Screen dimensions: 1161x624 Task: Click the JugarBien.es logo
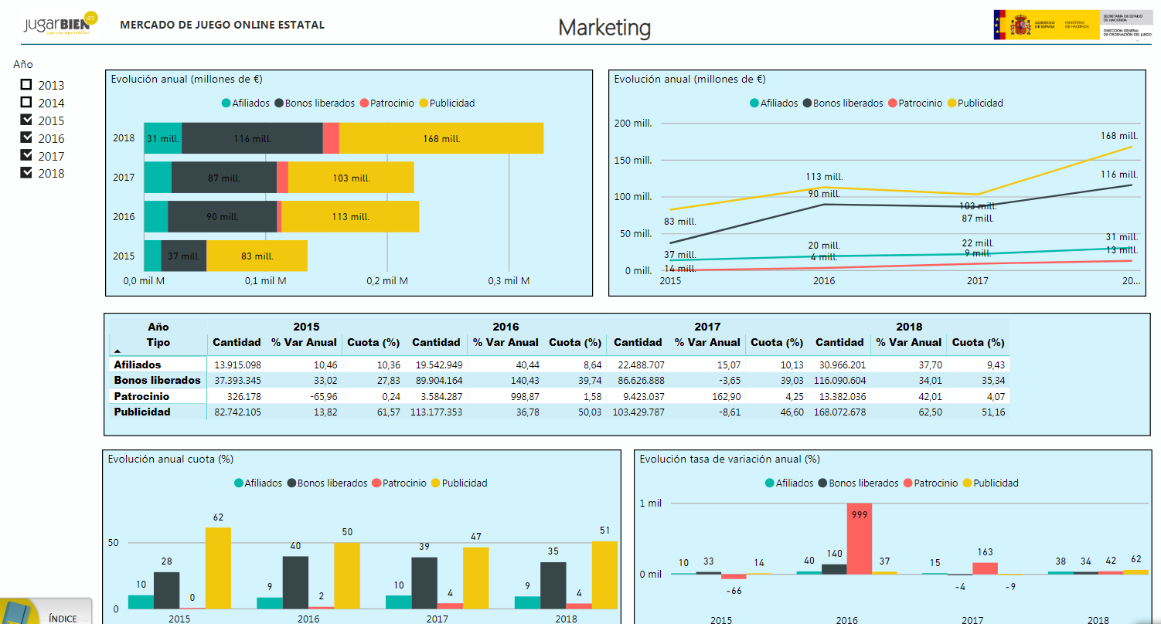coord(61,25)
